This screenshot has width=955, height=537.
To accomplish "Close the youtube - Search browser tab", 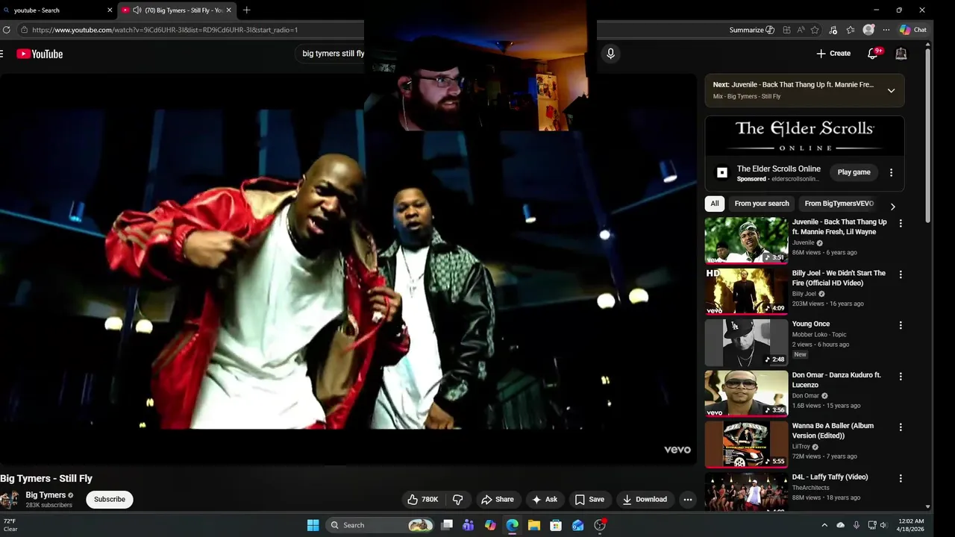I will 110,10.
